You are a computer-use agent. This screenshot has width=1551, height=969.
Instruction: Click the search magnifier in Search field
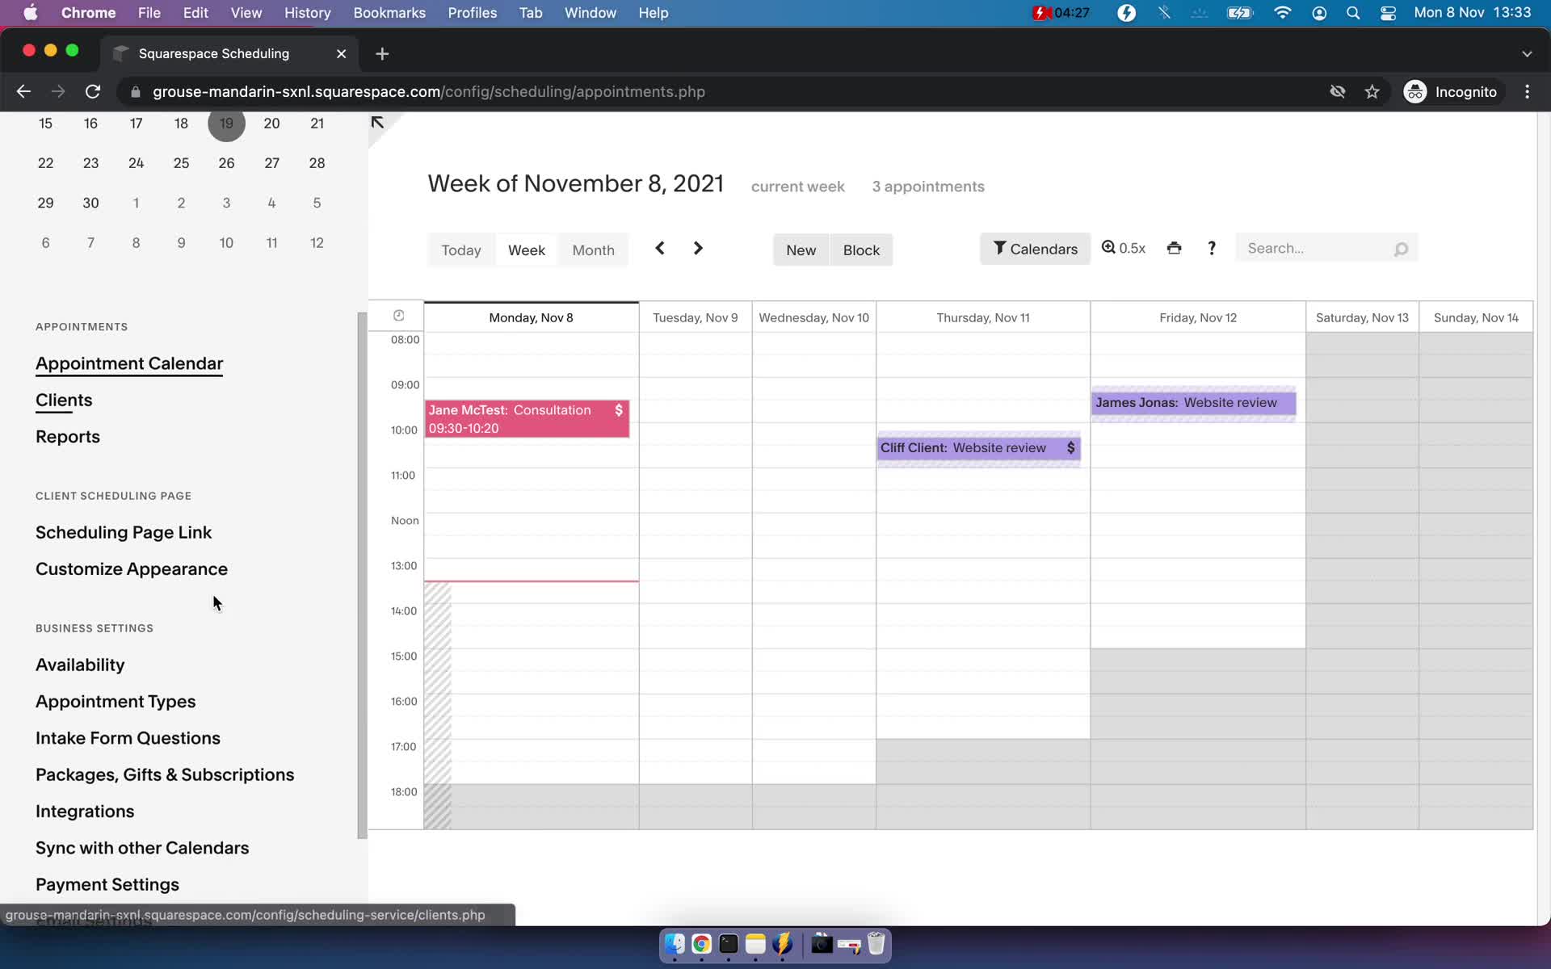(1401, 249)
